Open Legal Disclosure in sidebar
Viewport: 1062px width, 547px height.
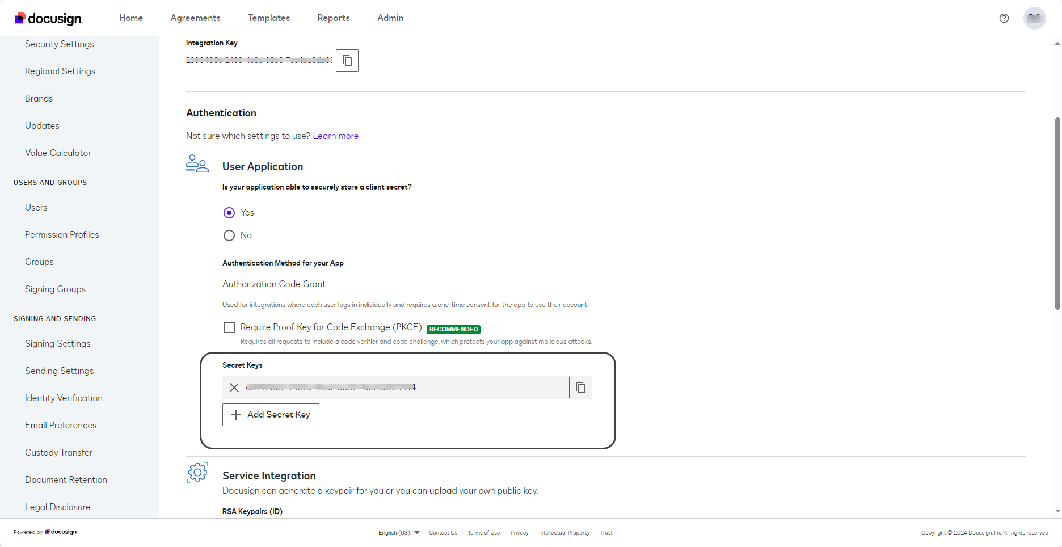click(x=58, y=507)
